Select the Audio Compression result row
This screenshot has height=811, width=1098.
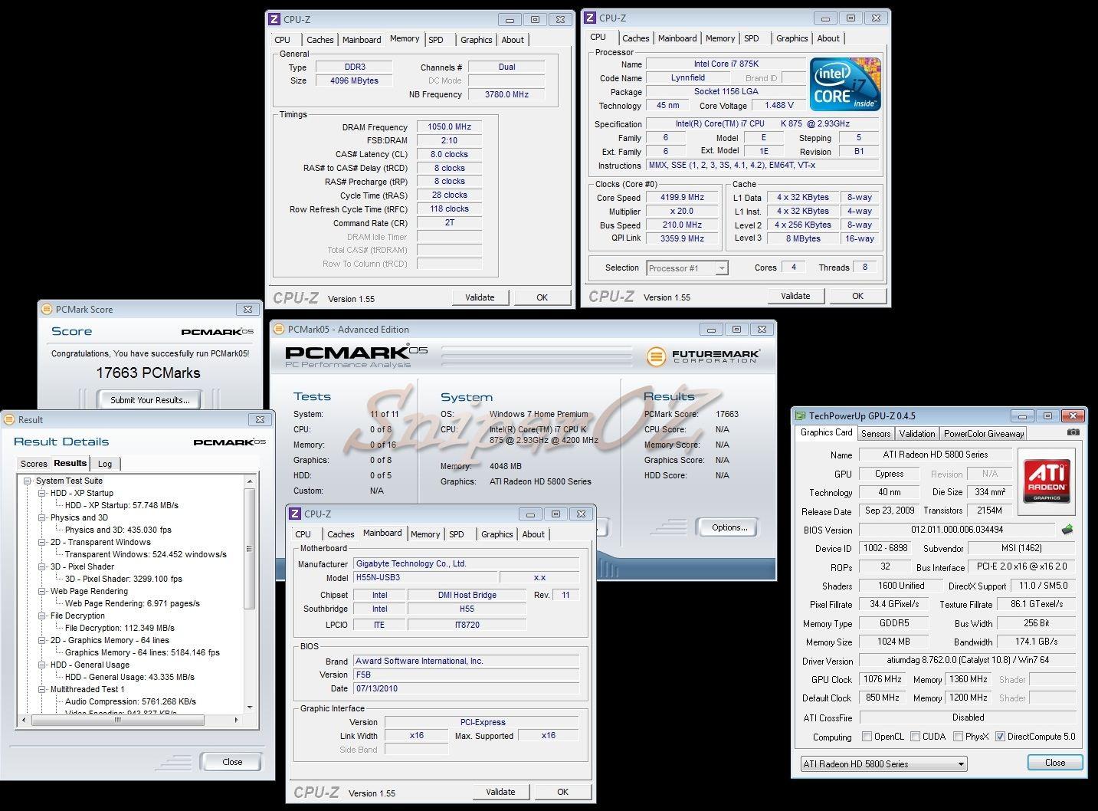[130, 701]
